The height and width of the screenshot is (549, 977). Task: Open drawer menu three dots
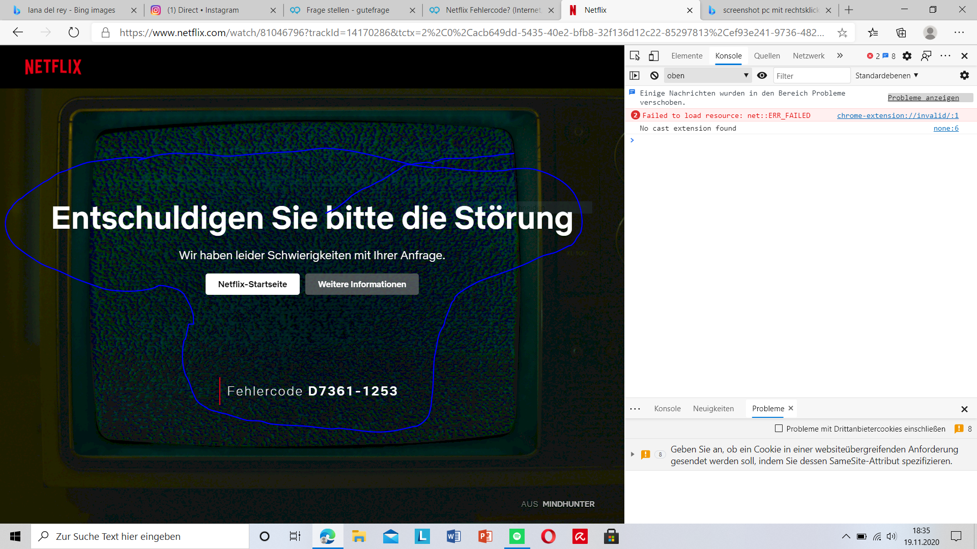pos(635,409)
